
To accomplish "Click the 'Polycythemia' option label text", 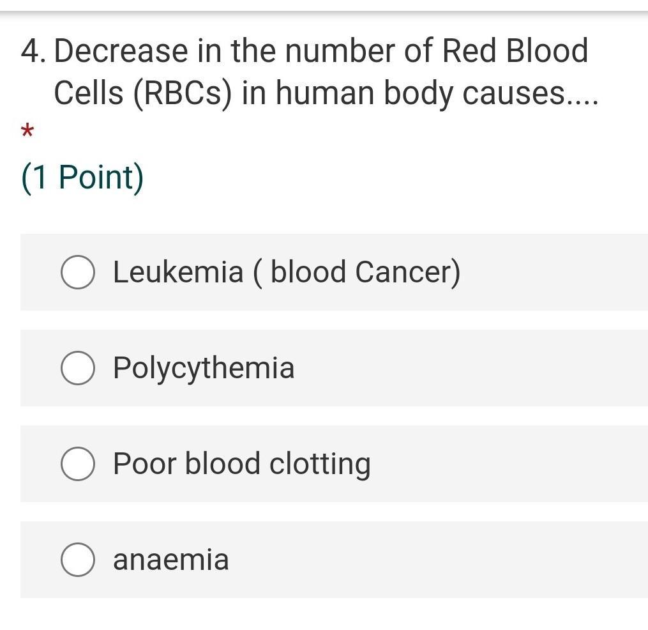I will [x=204, y=369].
